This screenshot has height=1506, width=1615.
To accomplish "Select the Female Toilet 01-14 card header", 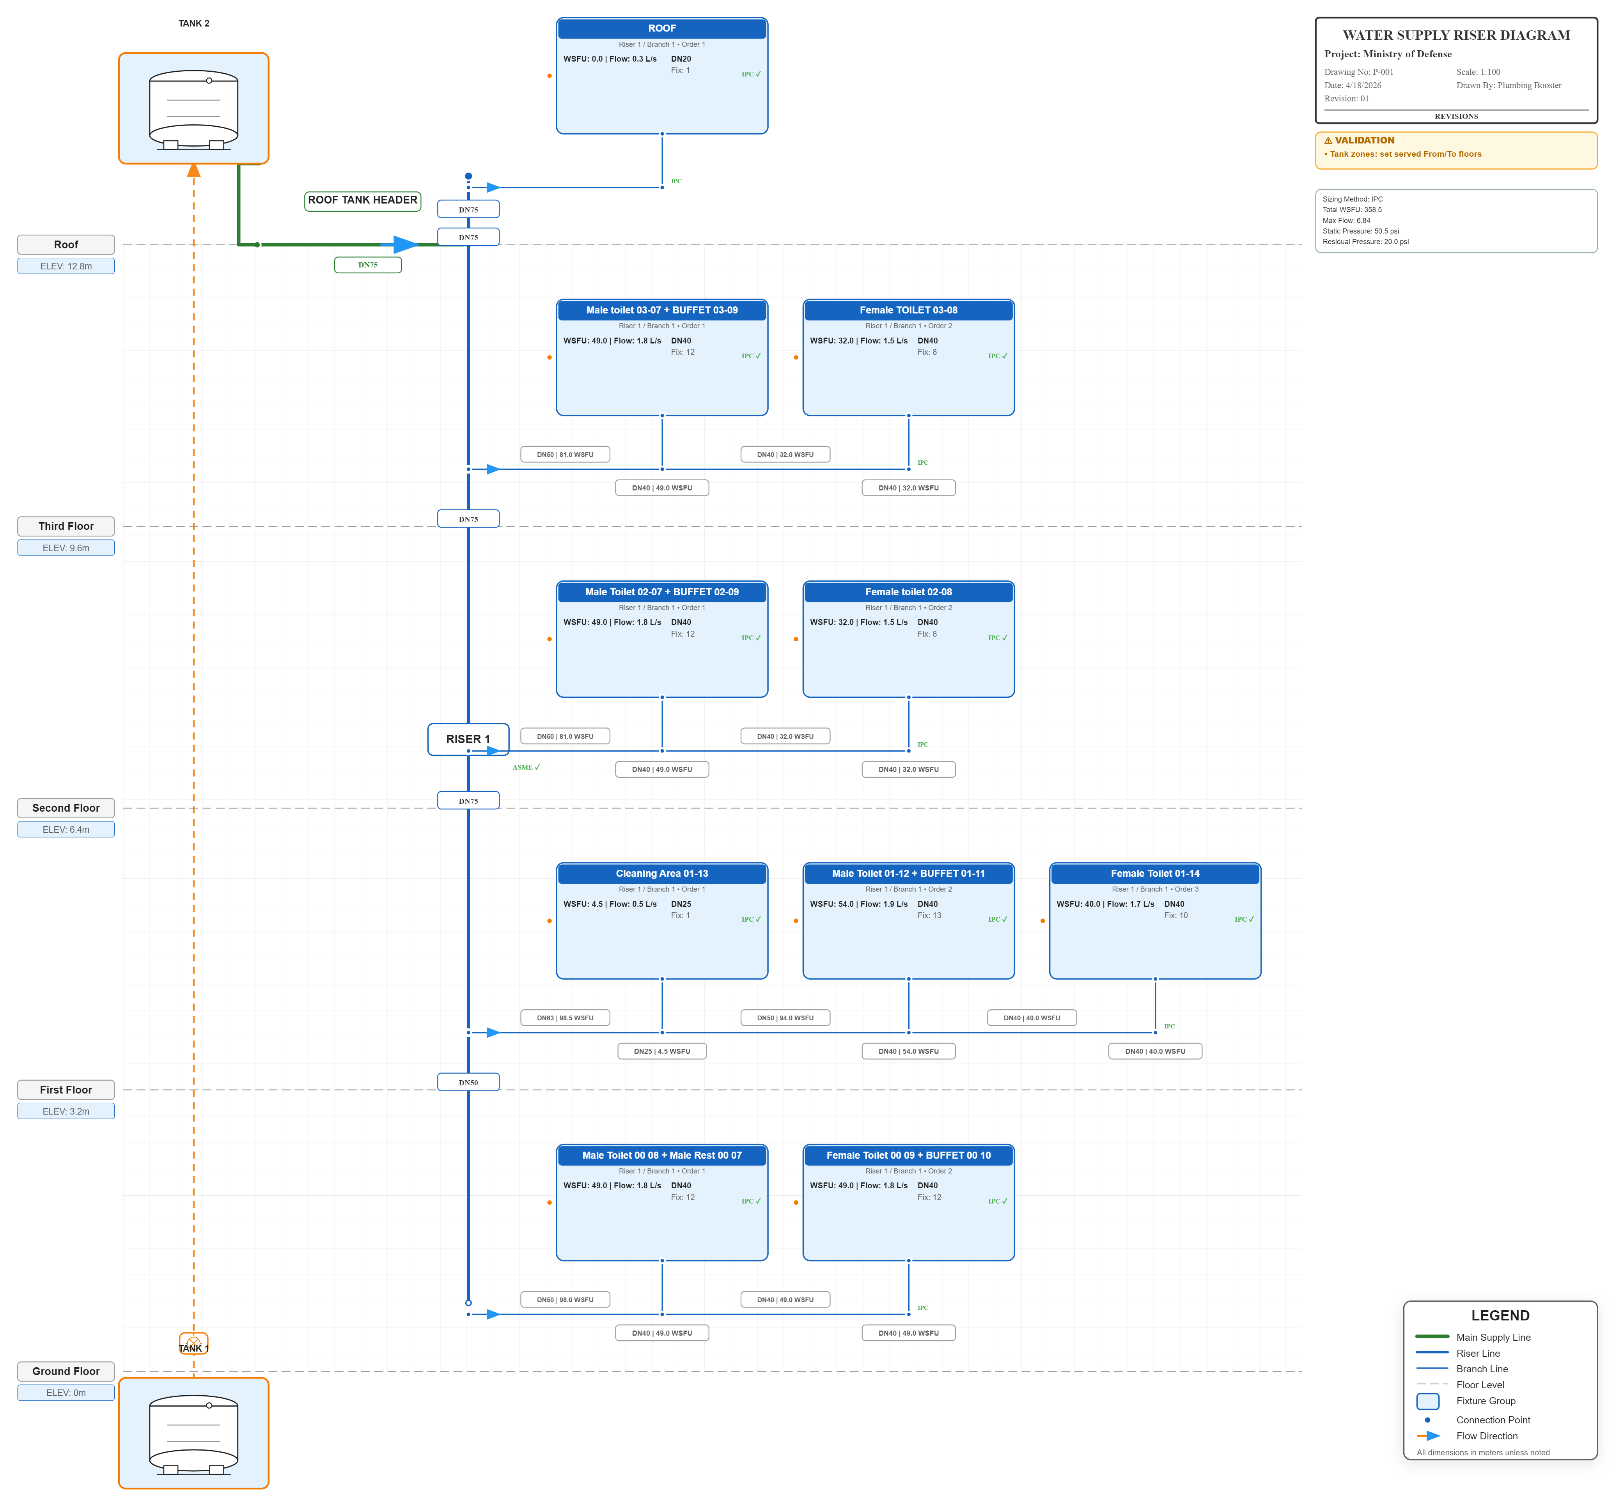I will pos(1155,874).
